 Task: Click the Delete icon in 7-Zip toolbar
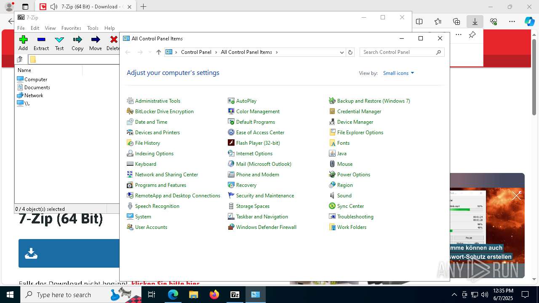(113, 40)
